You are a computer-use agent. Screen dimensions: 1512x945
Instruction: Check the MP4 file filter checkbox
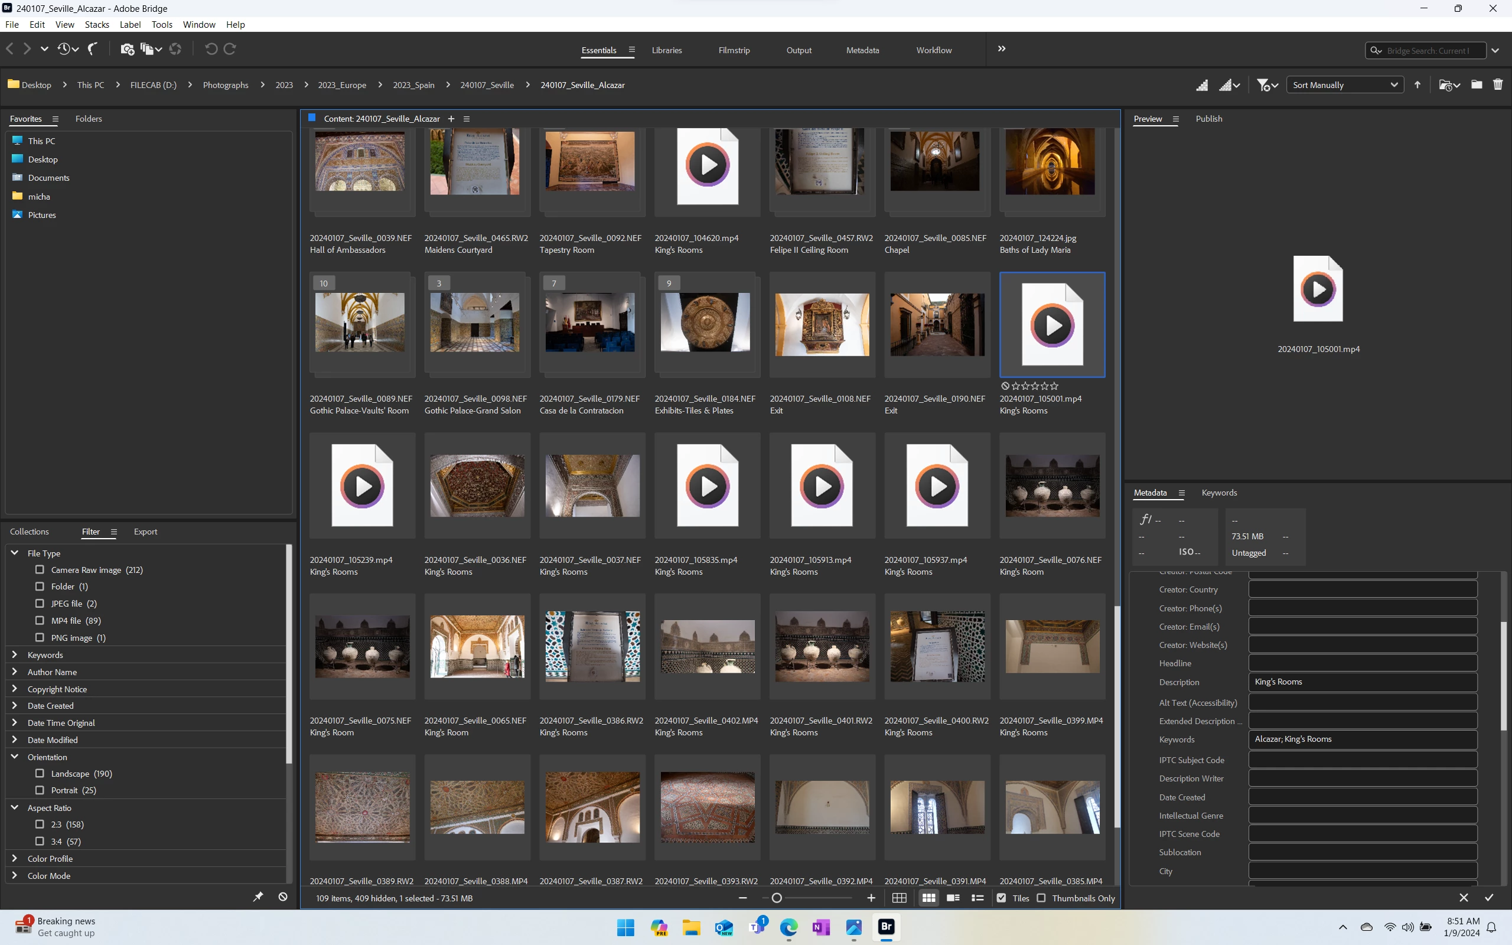(40, 621)
